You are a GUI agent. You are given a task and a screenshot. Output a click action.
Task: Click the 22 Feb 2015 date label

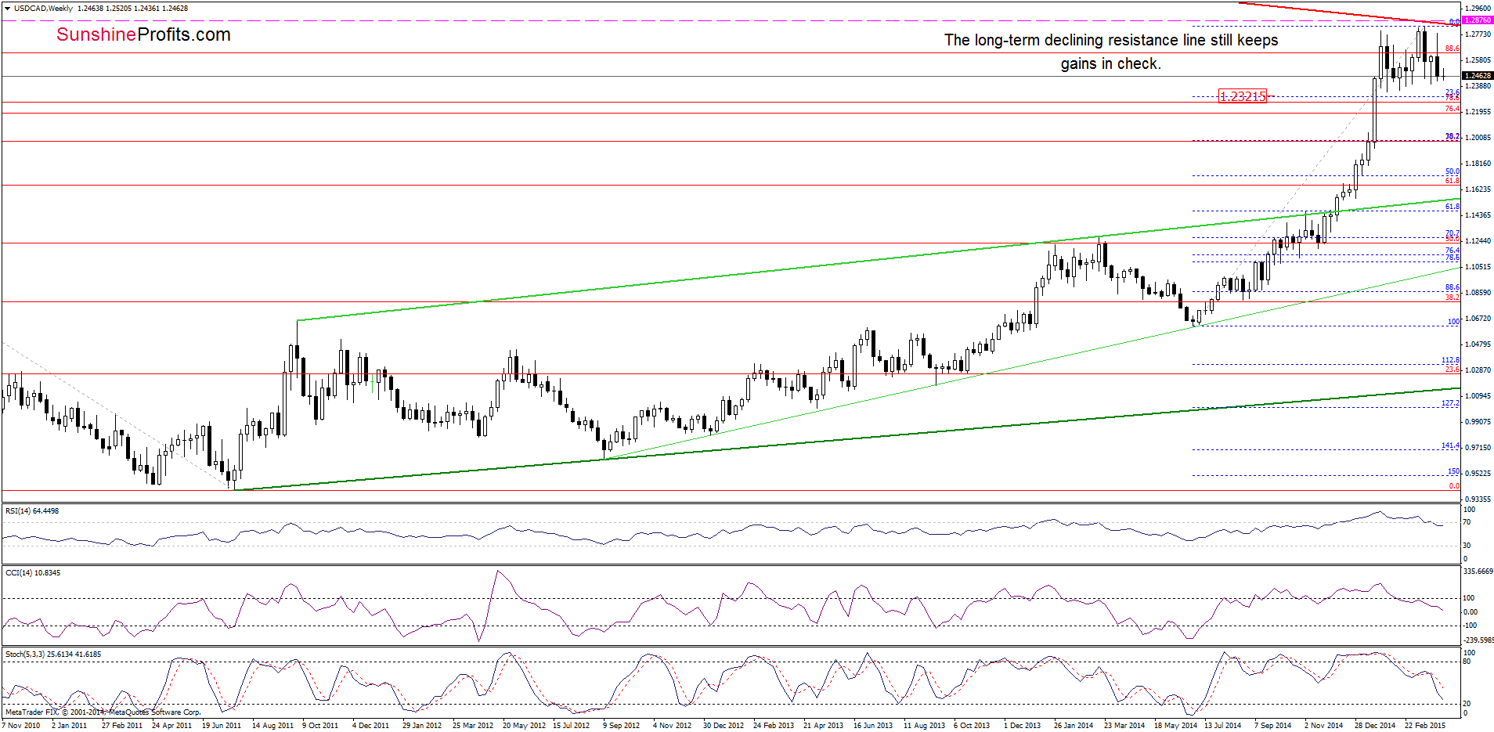point(1425,726)
